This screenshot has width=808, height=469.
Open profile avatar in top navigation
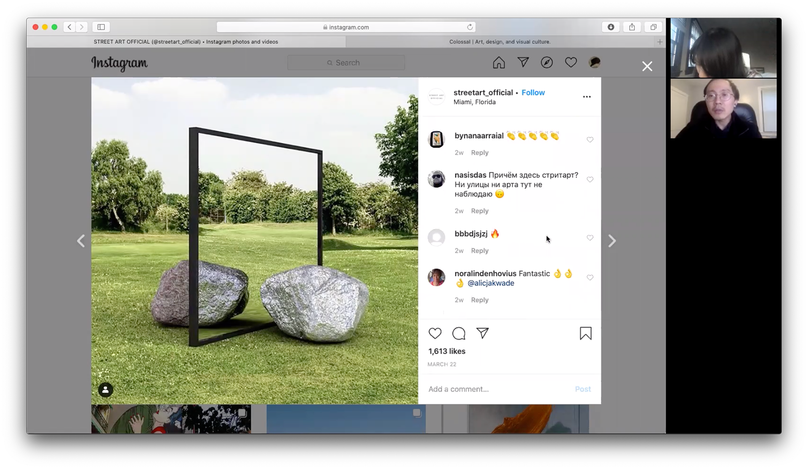click(x=595, y=62)
